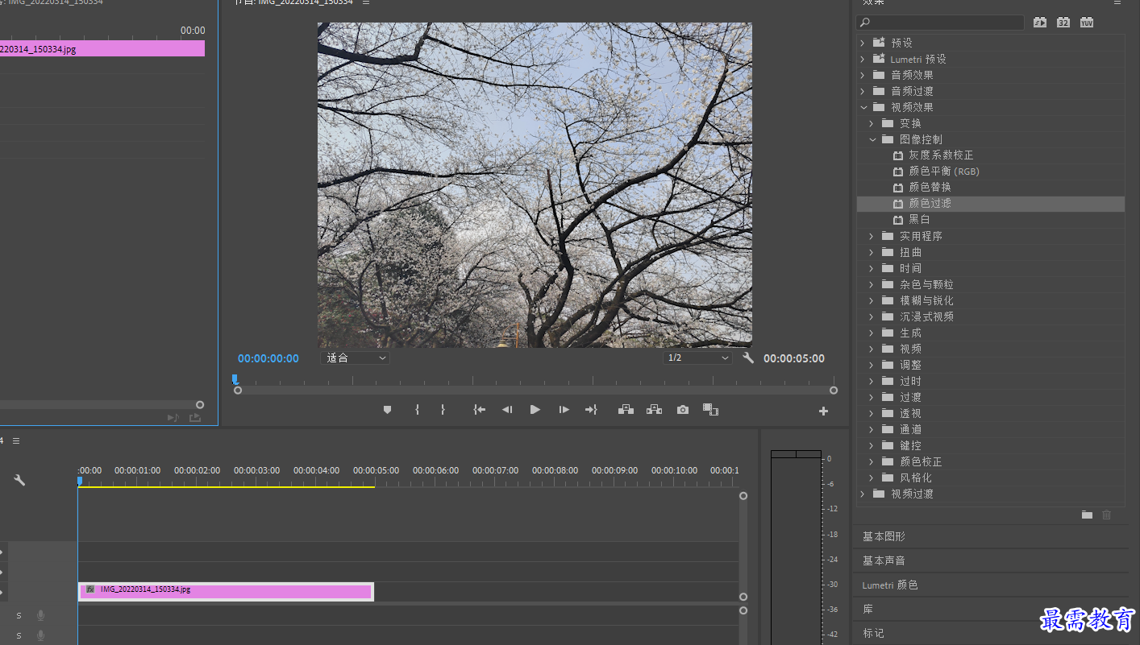This screenshot has height=645, width=1140.
Task: Open the 基本图形 panel tab
Action: [884, 537]
